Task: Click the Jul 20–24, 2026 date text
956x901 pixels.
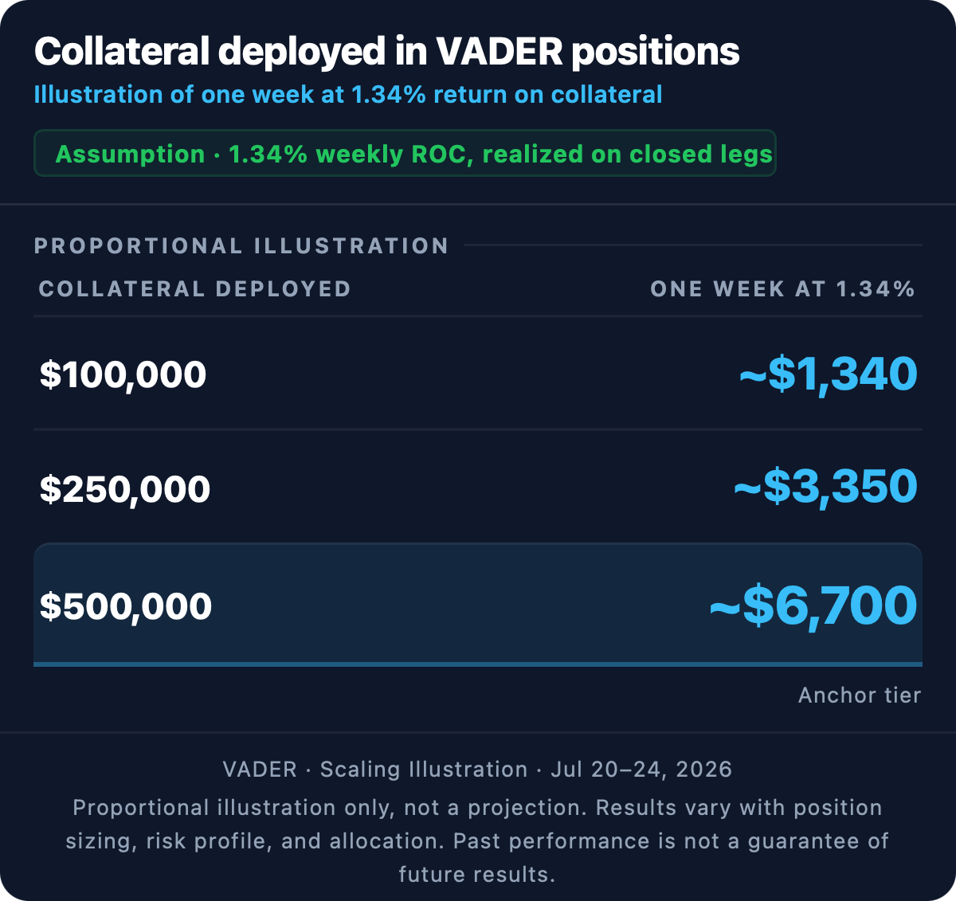Action: [x=641, y=770]
